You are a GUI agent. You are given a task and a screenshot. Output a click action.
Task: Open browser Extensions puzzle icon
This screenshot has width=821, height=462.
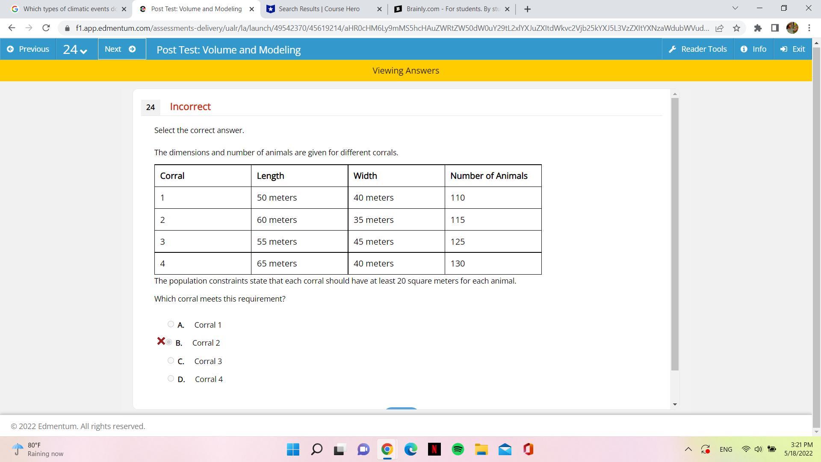pos(758,28)
